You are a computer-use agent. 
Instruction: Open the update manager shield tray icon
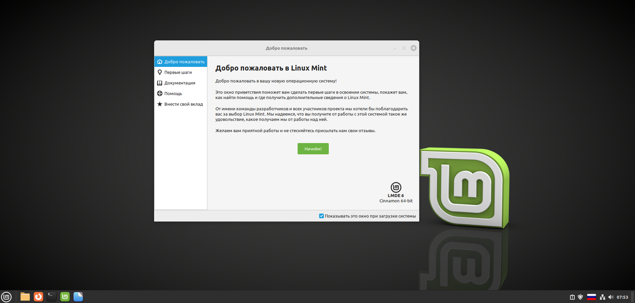pyautogui.click(x=580, y=297)
